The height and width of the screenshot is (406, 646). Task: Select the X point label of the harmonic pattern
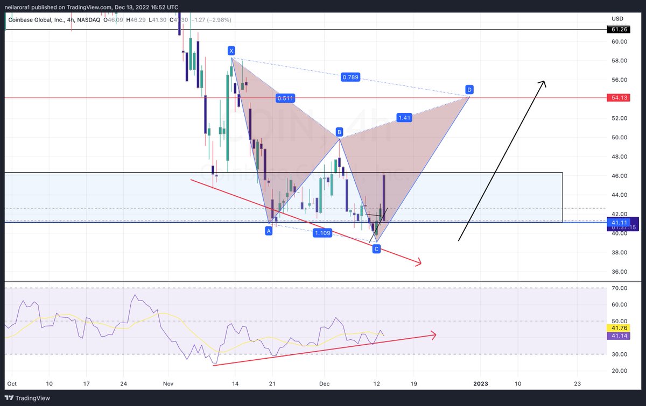231,51
